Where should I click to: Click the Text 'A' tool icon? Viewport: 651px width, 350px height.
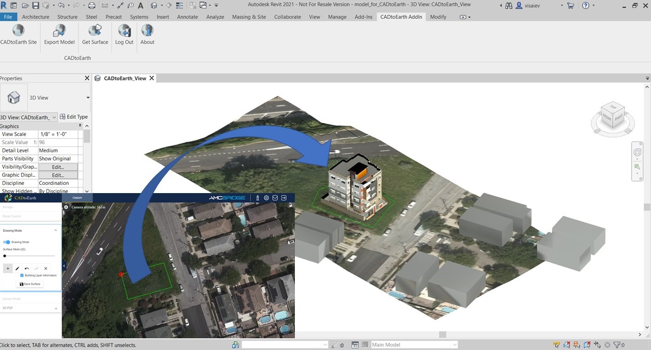(x=140, y=6)
